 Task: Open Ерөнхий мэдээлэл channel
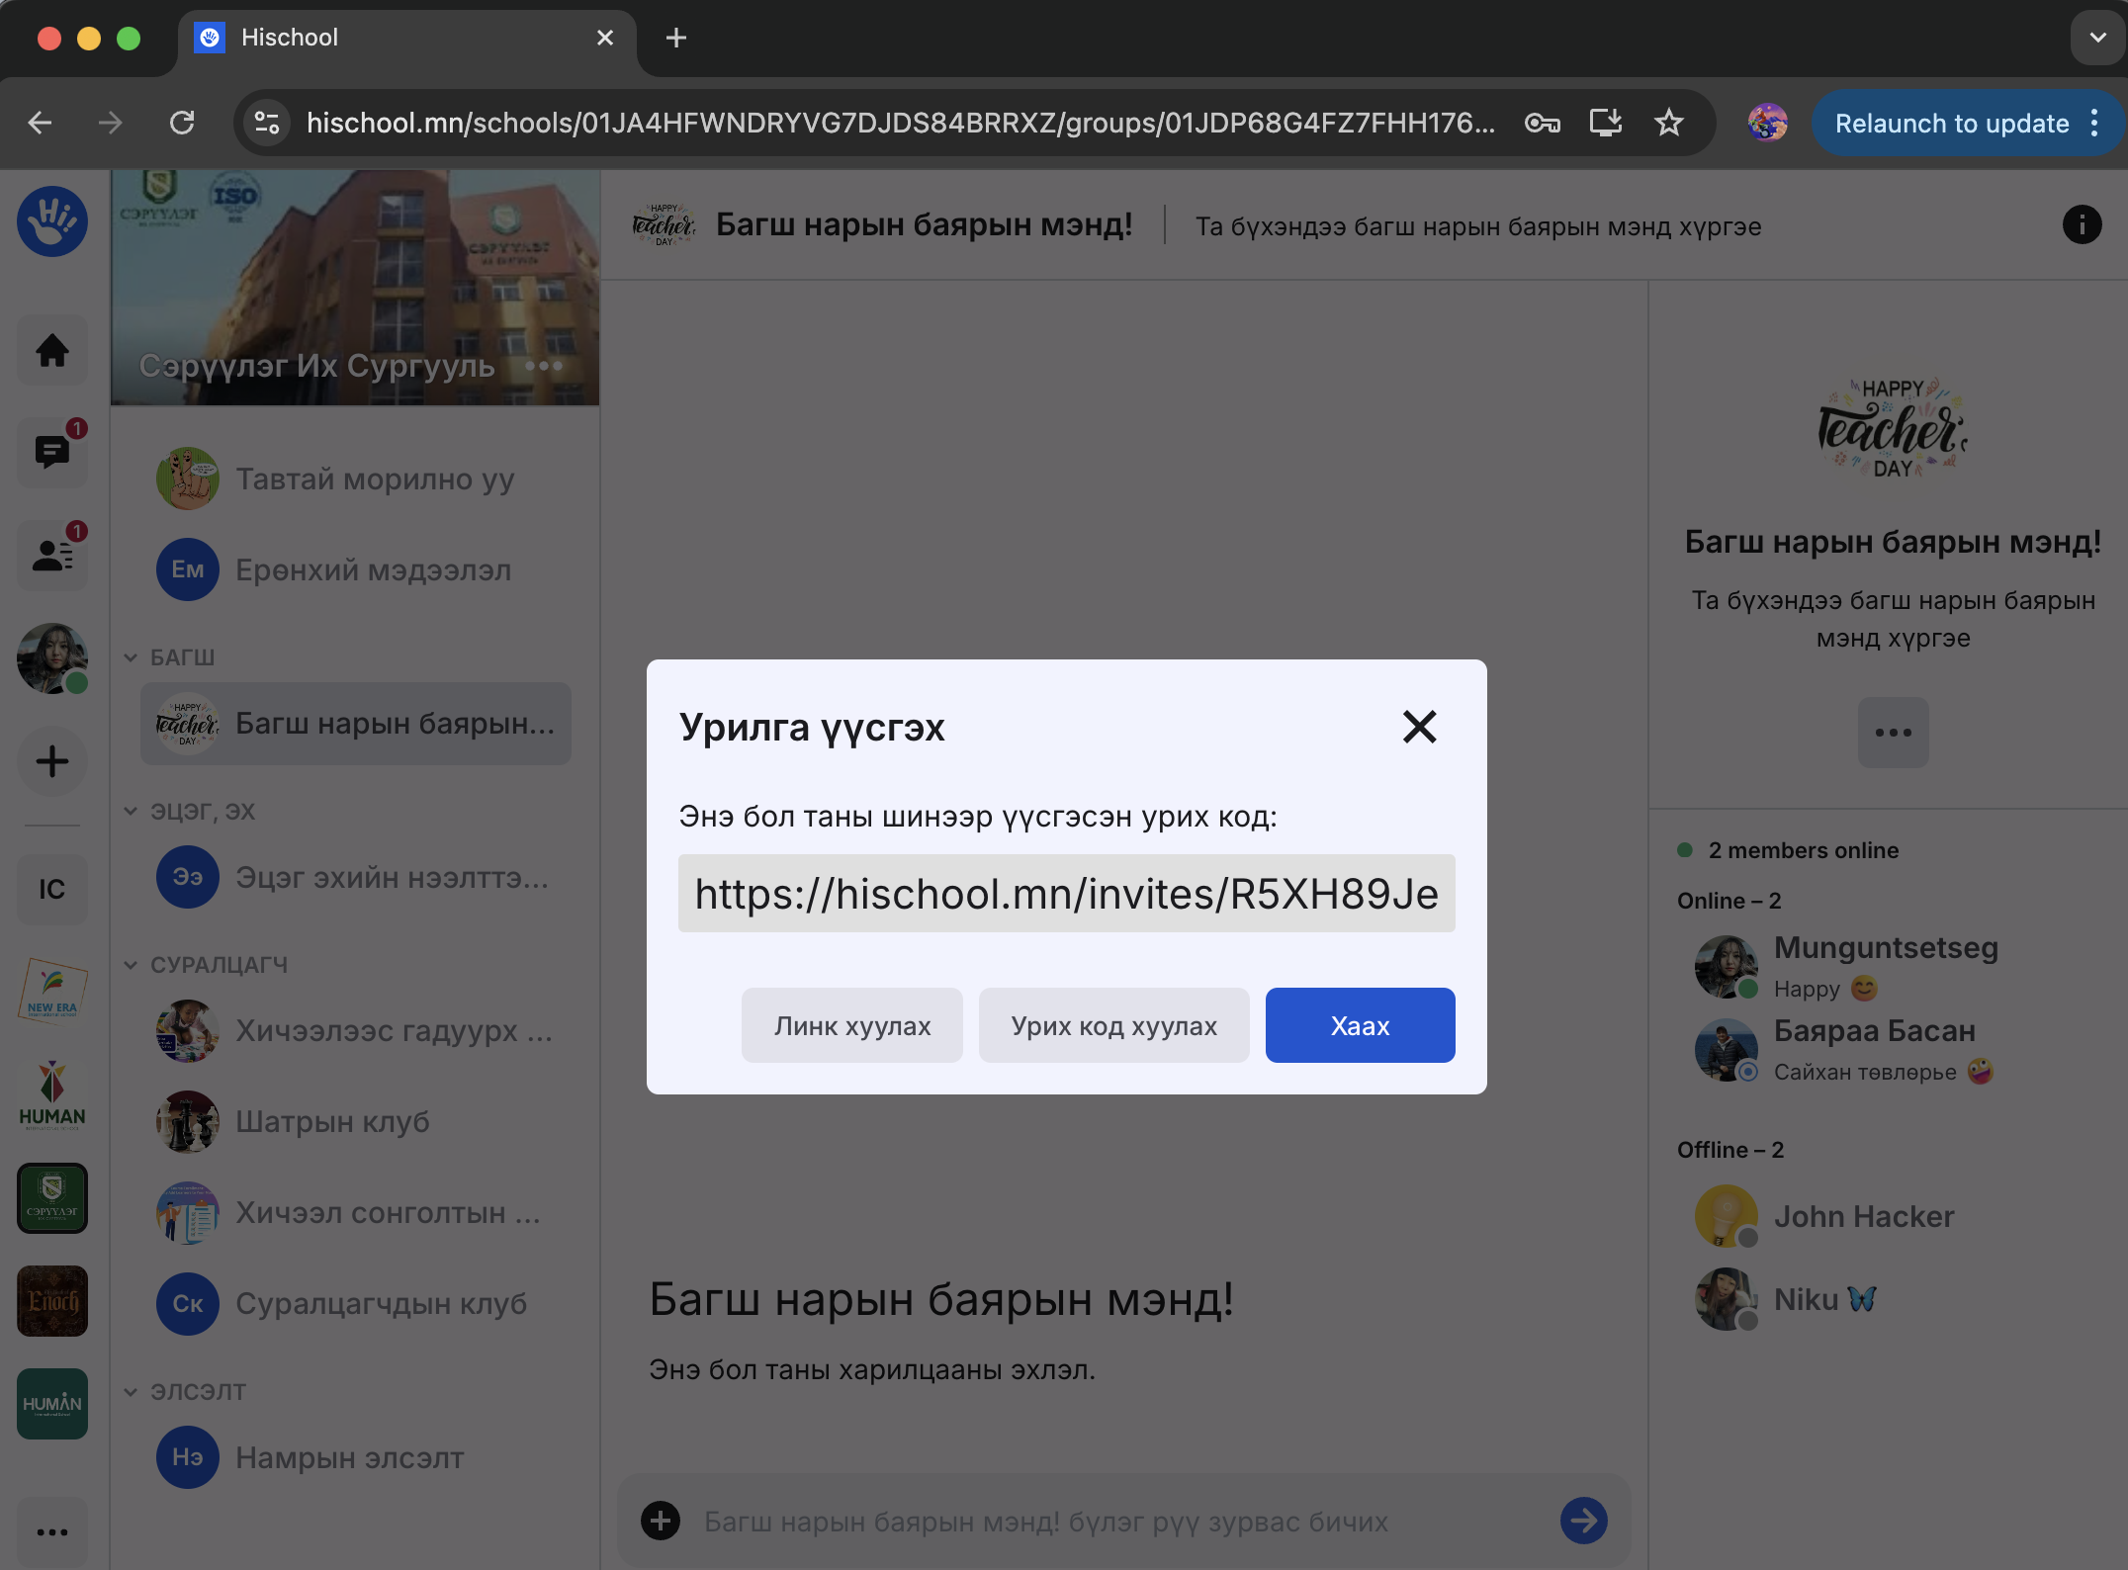[373, 570]
